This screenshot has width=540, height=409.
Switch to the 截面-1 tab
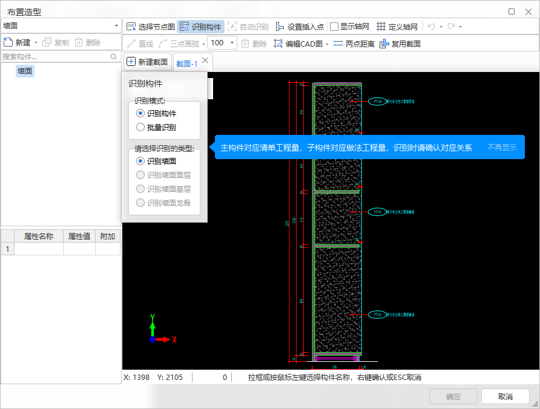187,63
